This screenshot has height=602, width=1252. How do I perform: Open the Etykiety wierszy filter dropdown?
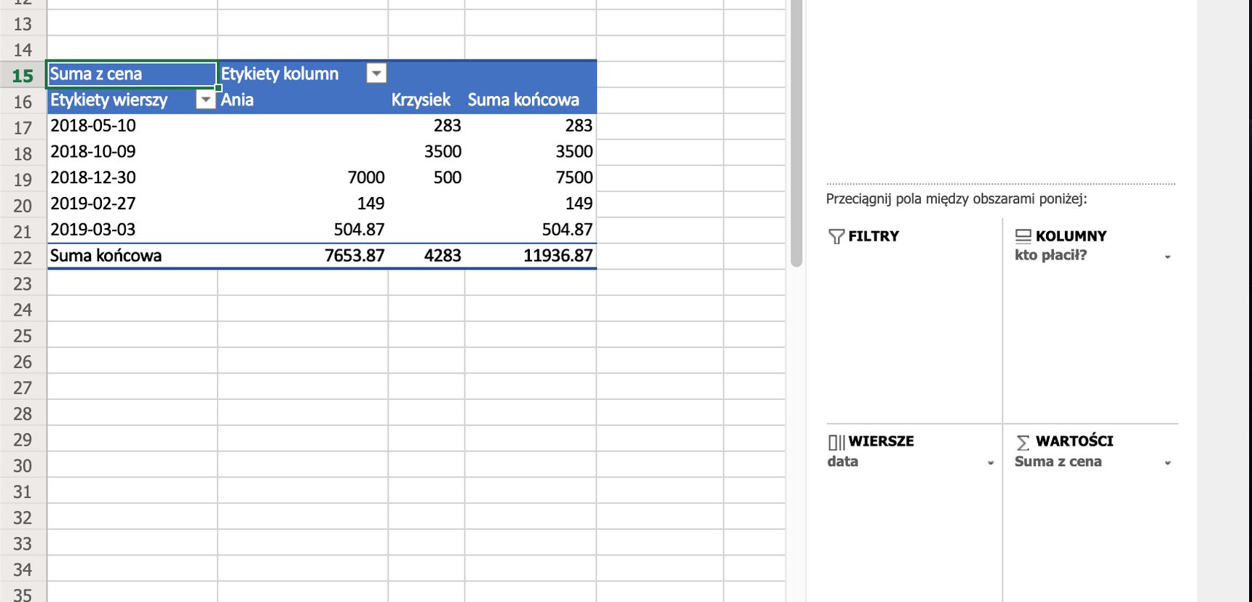206,100
